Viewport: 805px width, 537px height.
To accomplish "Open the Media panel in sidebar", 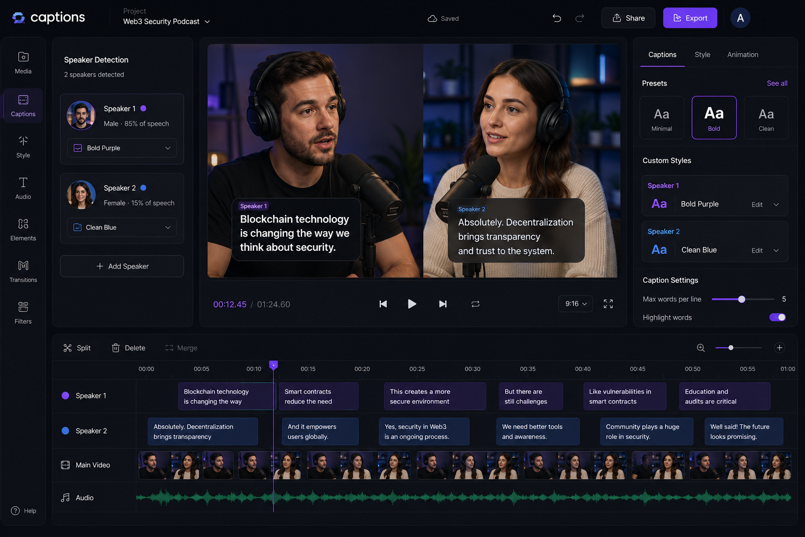I will [x=23, y=63].
